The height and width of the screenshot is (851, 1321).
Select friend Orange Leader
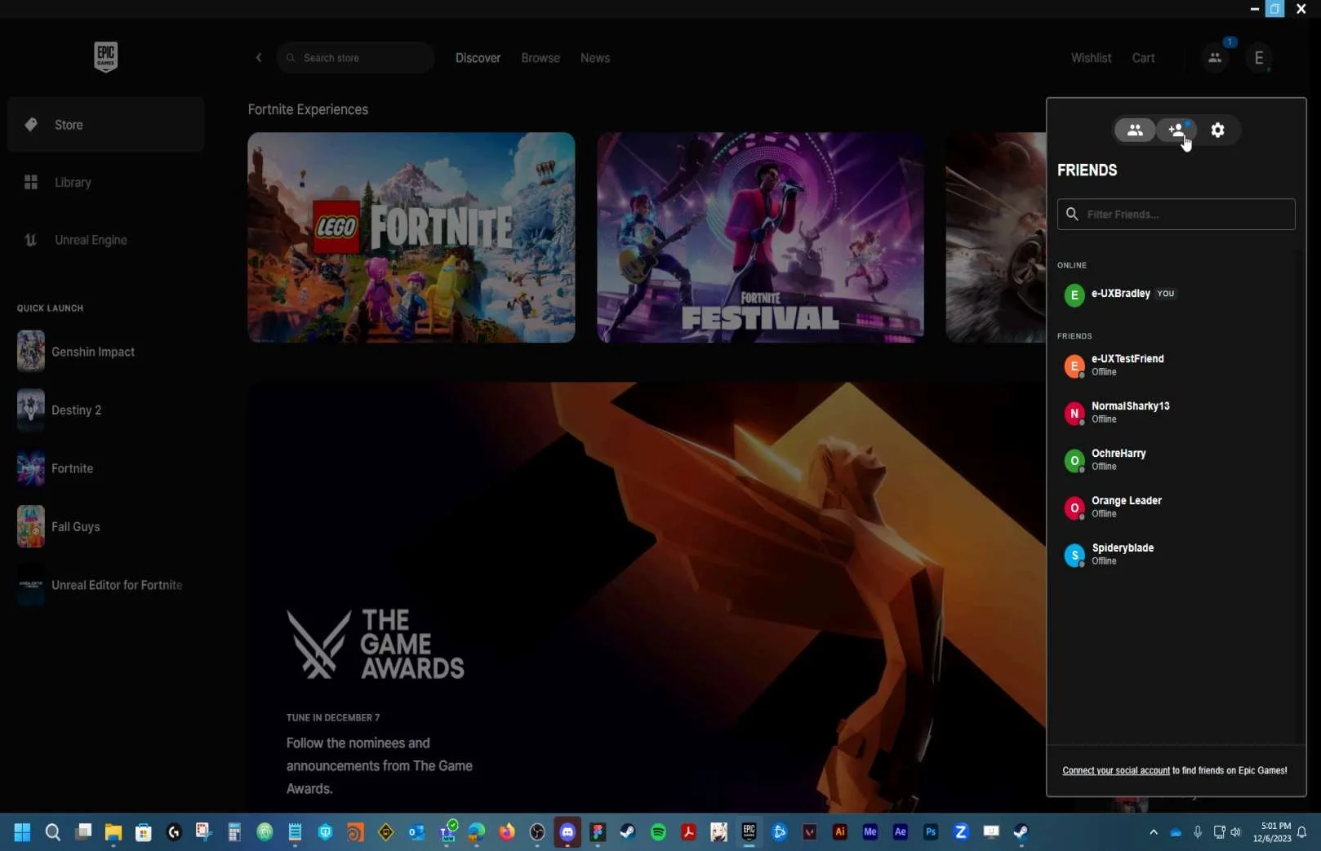tap(1176, 507)
